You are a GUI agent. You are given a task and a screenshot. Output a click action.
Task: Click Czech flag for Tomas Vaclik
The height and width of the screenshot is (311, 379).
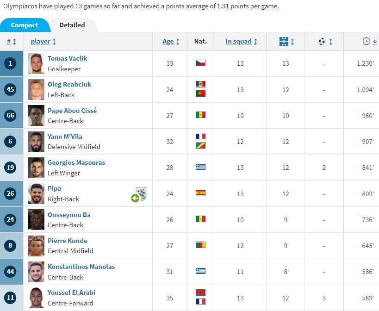tap(200, 63)
